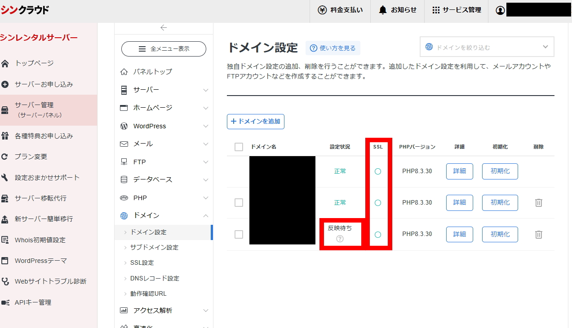The width and height of the screenshot is (572, 328).
Task: Expand the ホームページ menu section
Action: click(x=164, y=108)
